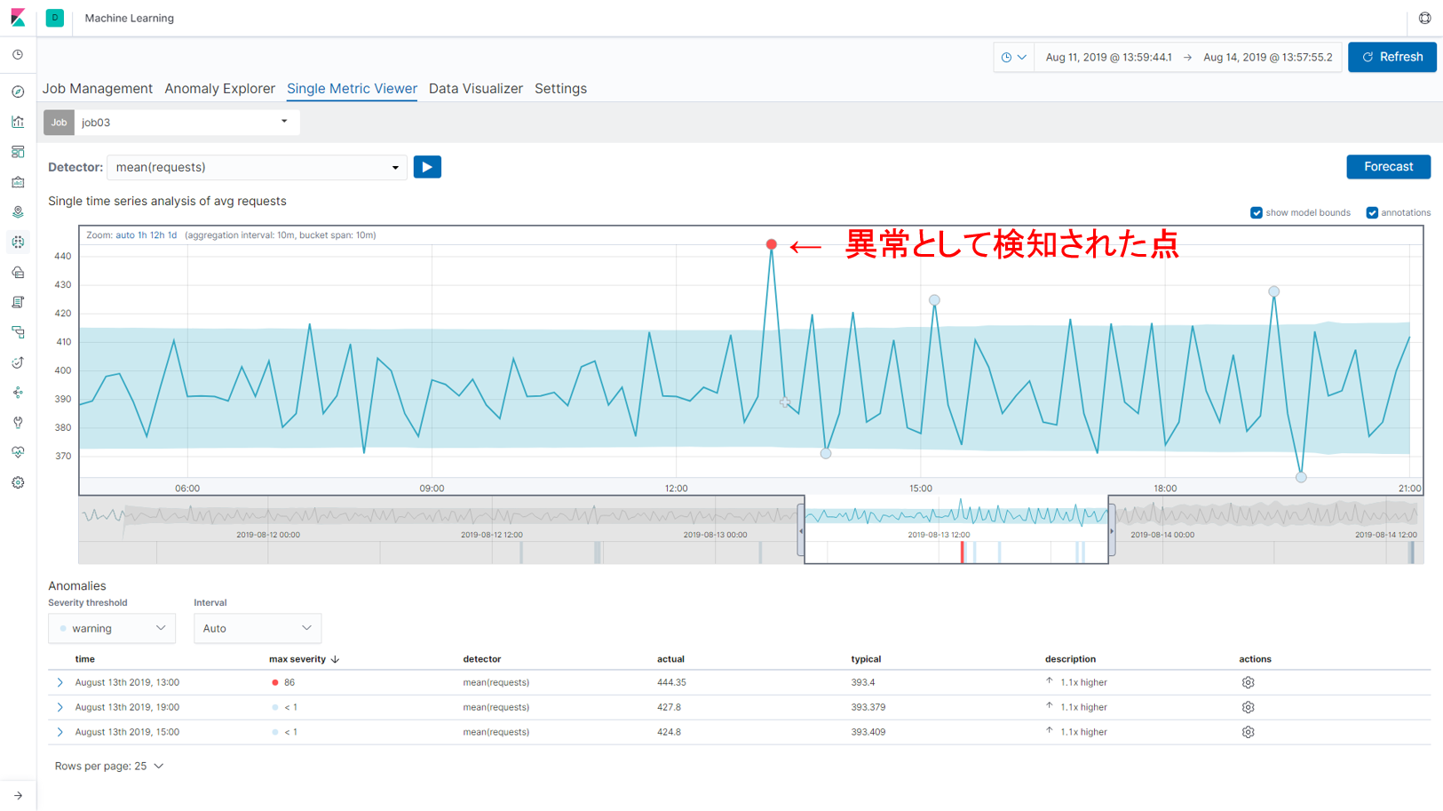Click actual value 444.35
The height and width of the screenshot is (811, 1443).
pyautogui.click(x=671, y=682)
